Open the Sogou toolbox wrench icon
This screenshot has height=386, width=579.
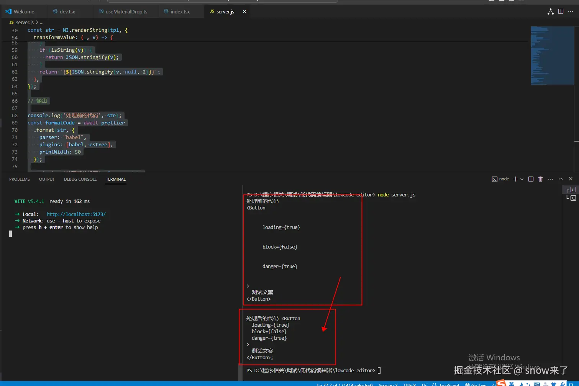coord(562,384)
